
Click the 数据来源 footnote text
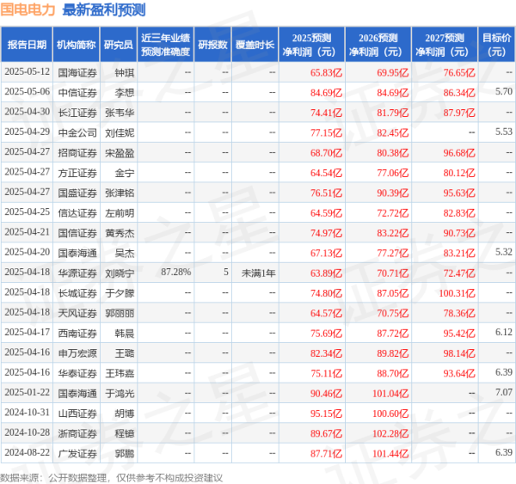click(x=111, y=478)
